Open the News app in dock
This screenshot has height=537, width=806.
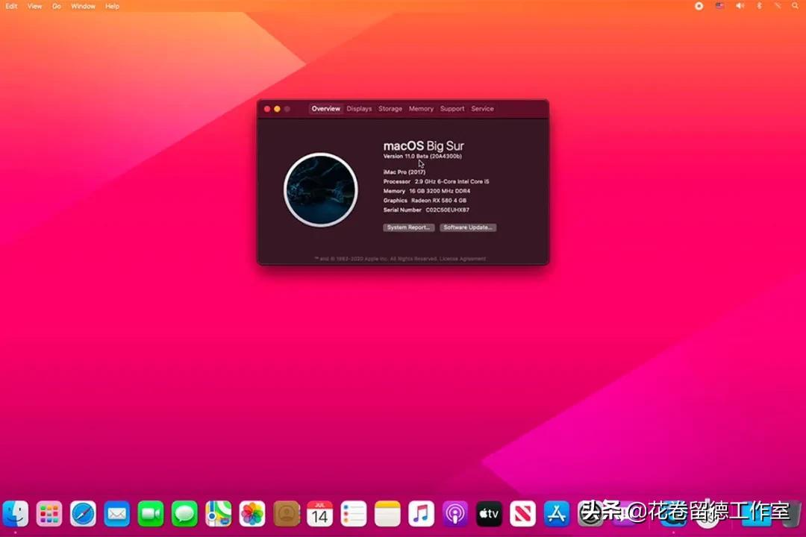click(x=522, y=513)
